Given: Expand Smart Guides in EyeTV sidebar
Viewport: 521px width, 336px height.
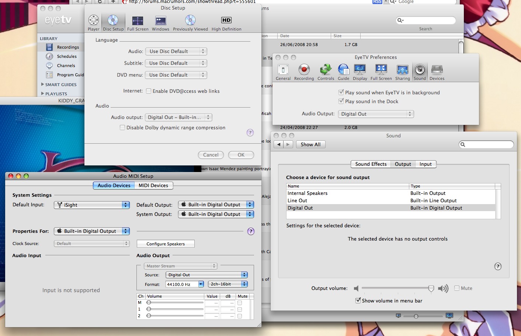Looking at the screenshot, I should 43,84.
